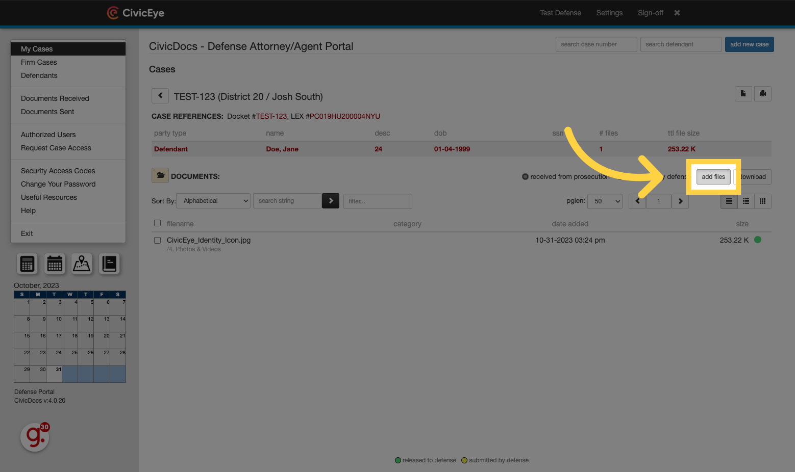Switch to plain lines list view
This screenshot has height=472, width=795.
click(729, 201)
